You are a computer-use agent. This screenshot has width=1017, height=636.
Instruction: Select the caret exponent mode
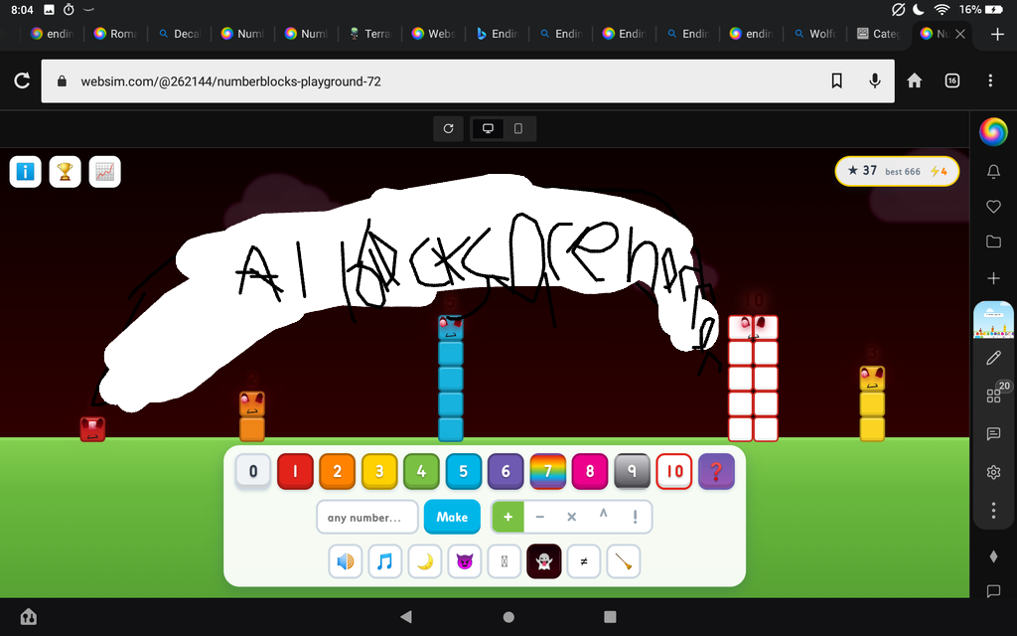(603, 517)
